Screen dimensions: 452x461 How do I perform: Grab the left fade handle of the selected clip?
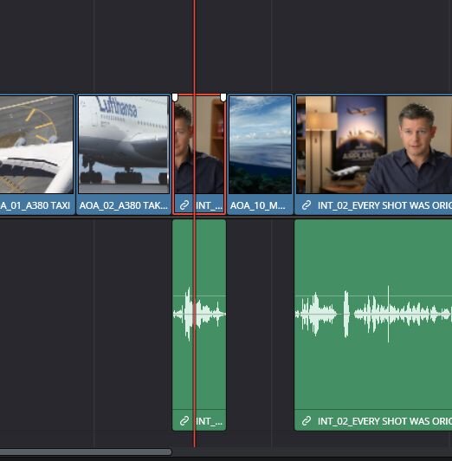coord(175,97)
